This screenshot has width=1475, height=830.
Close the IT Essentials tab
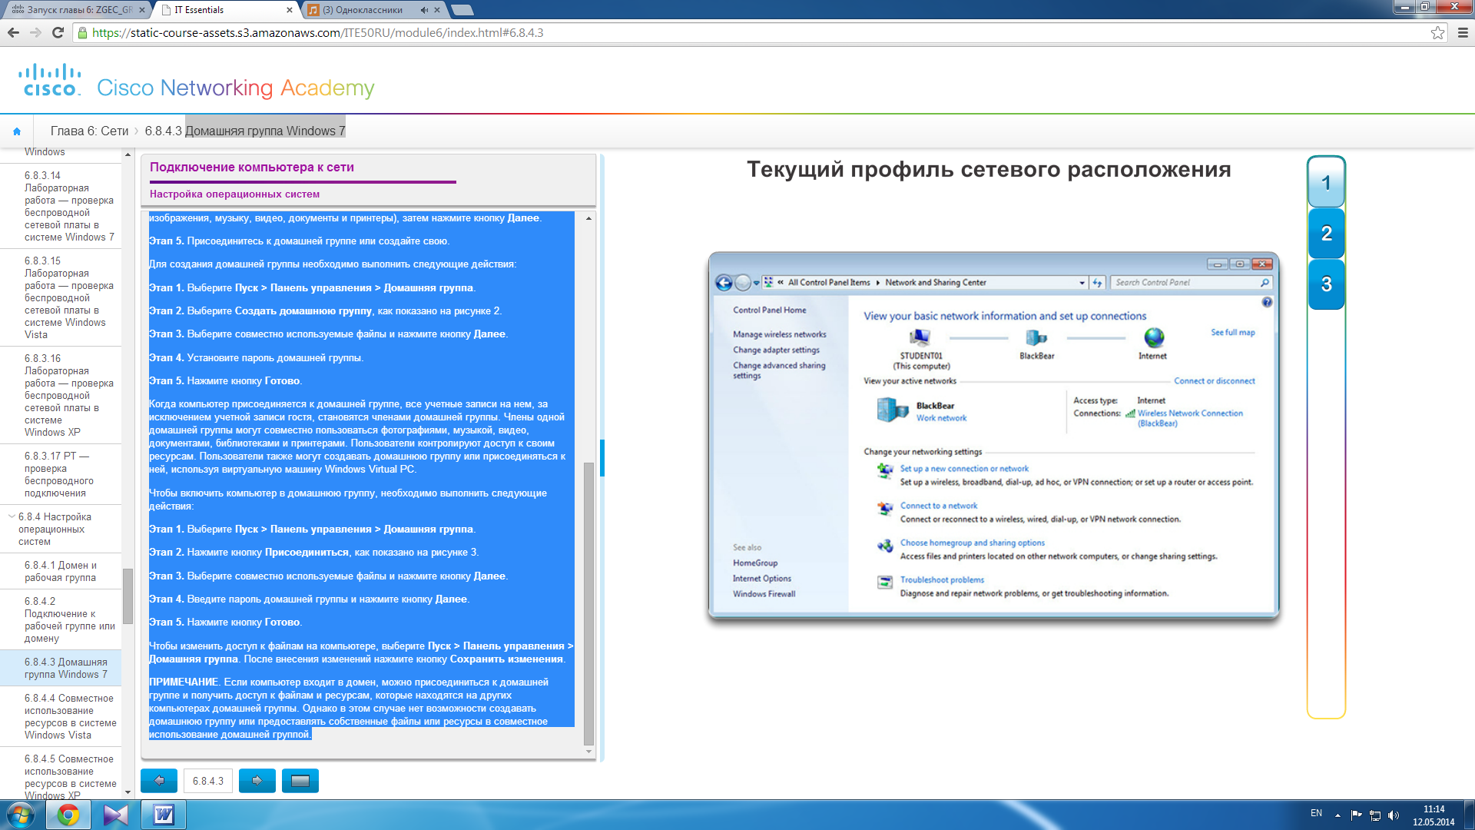pos(290,10)
